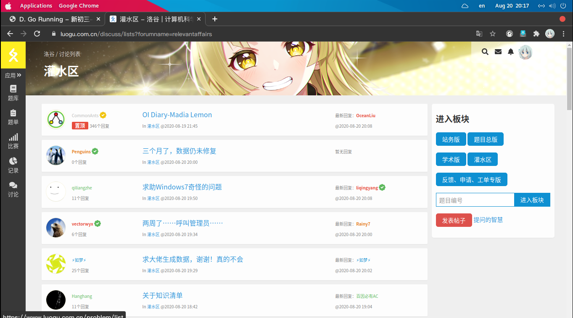Open the post 两周了……呼叫管理员……
Screen dimensions: 573x318
182,223
